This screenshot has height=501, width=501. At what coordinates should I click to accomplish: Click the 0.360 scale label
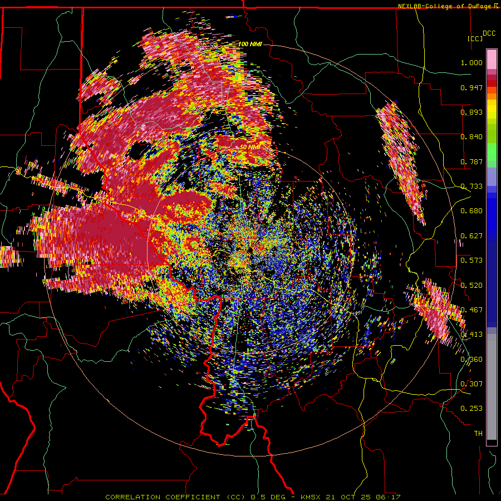[471, 360]
